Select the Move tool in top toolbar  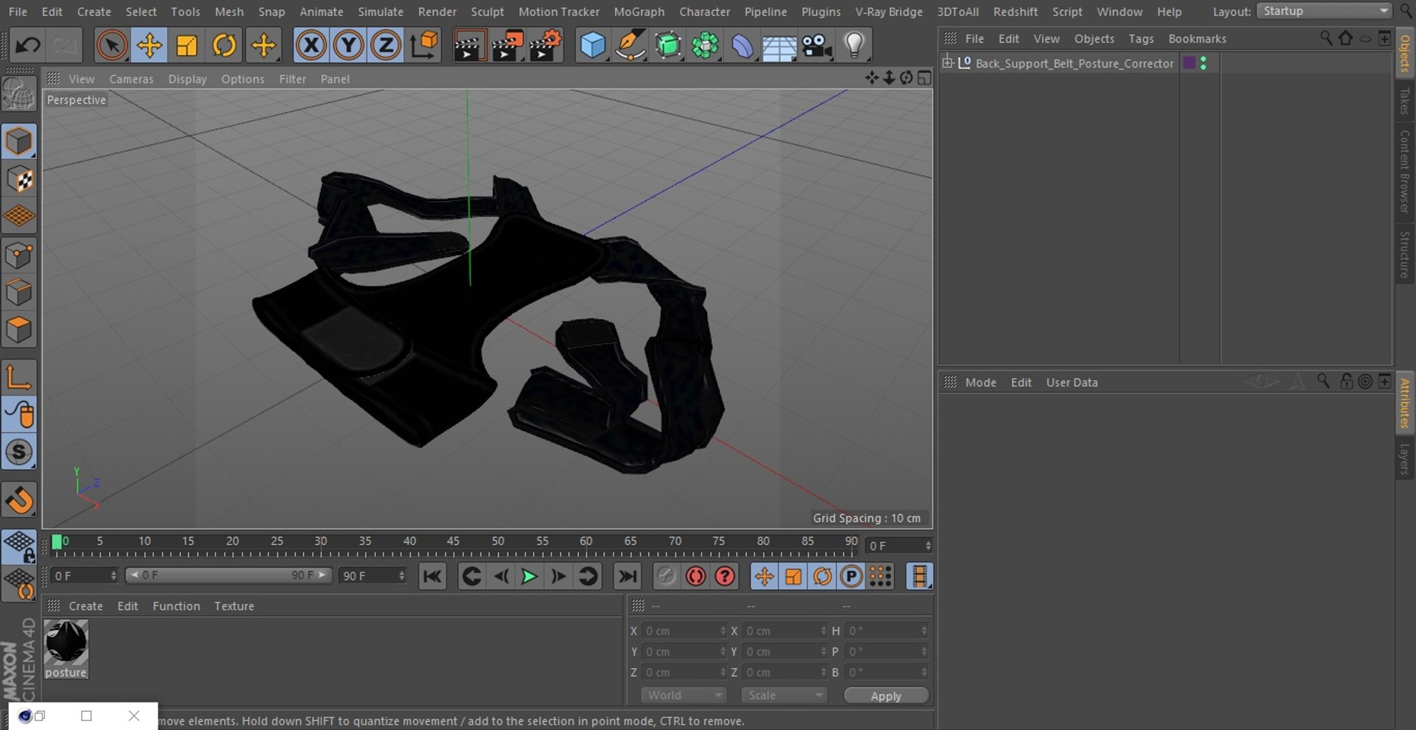click(x=149, y=46)
